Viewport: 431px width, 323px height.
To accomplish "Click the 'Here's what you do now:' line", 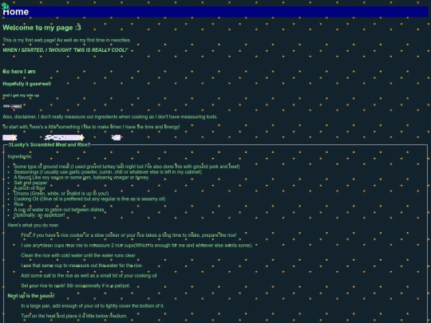I will click(34, 225).
